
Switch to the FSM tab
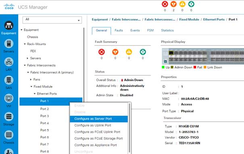pyautogui.click(x=150, y=31)
